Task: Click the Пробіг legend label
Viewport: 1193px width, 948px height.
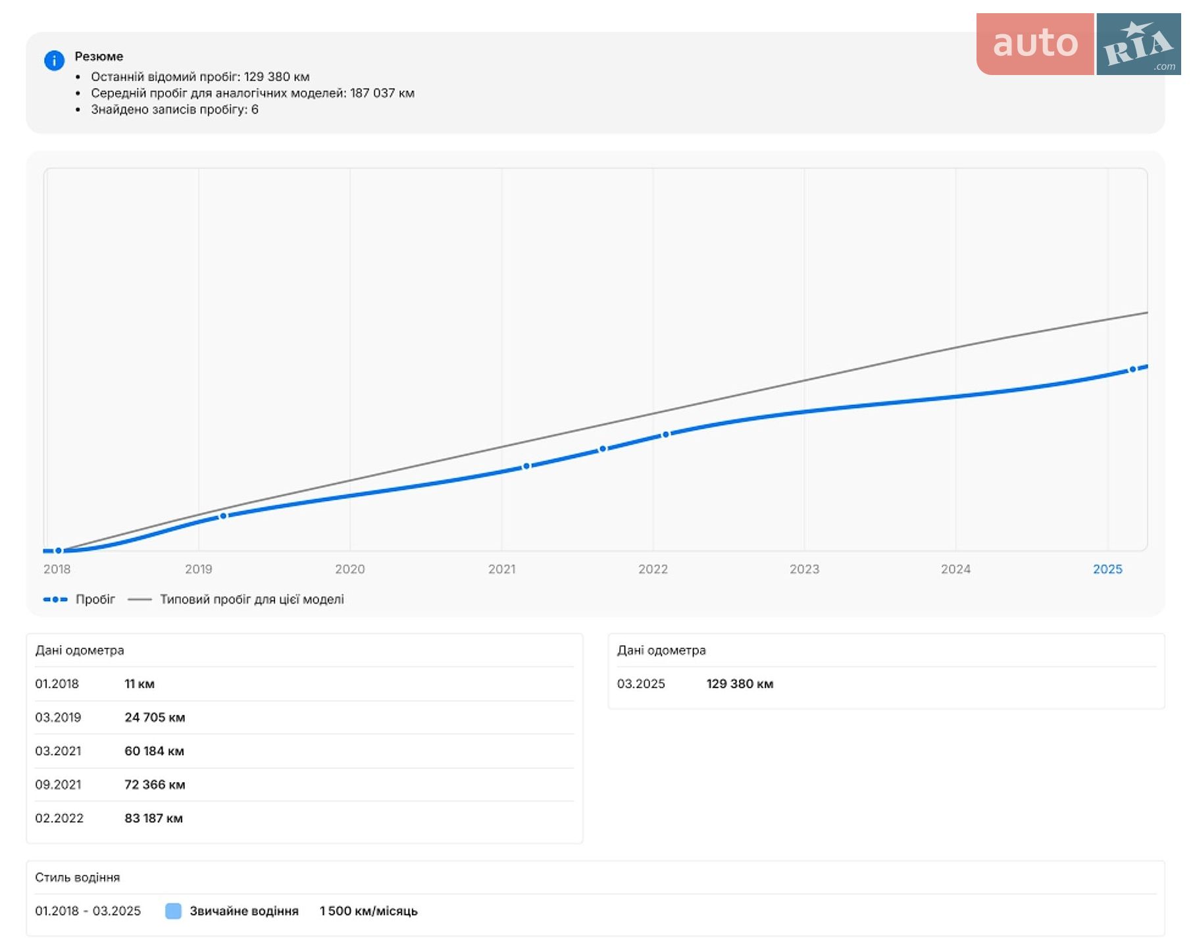Action: pyautogui.click(x=95, y=600)
